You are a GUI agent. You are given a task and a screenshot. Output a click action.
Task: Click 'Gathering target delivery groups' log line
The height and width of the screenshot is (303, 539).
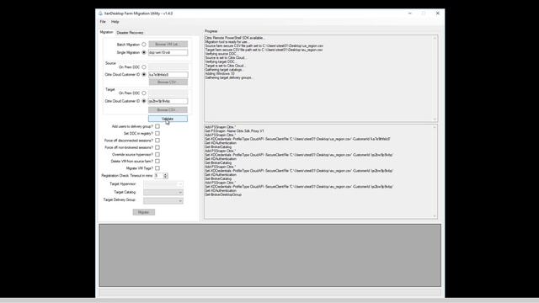click(x=229, y=77)
